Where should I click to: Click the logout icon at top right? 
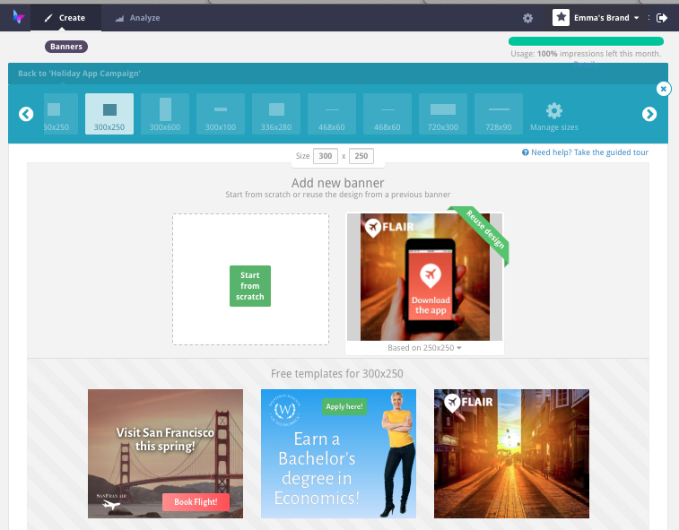(x=662, y=18)
